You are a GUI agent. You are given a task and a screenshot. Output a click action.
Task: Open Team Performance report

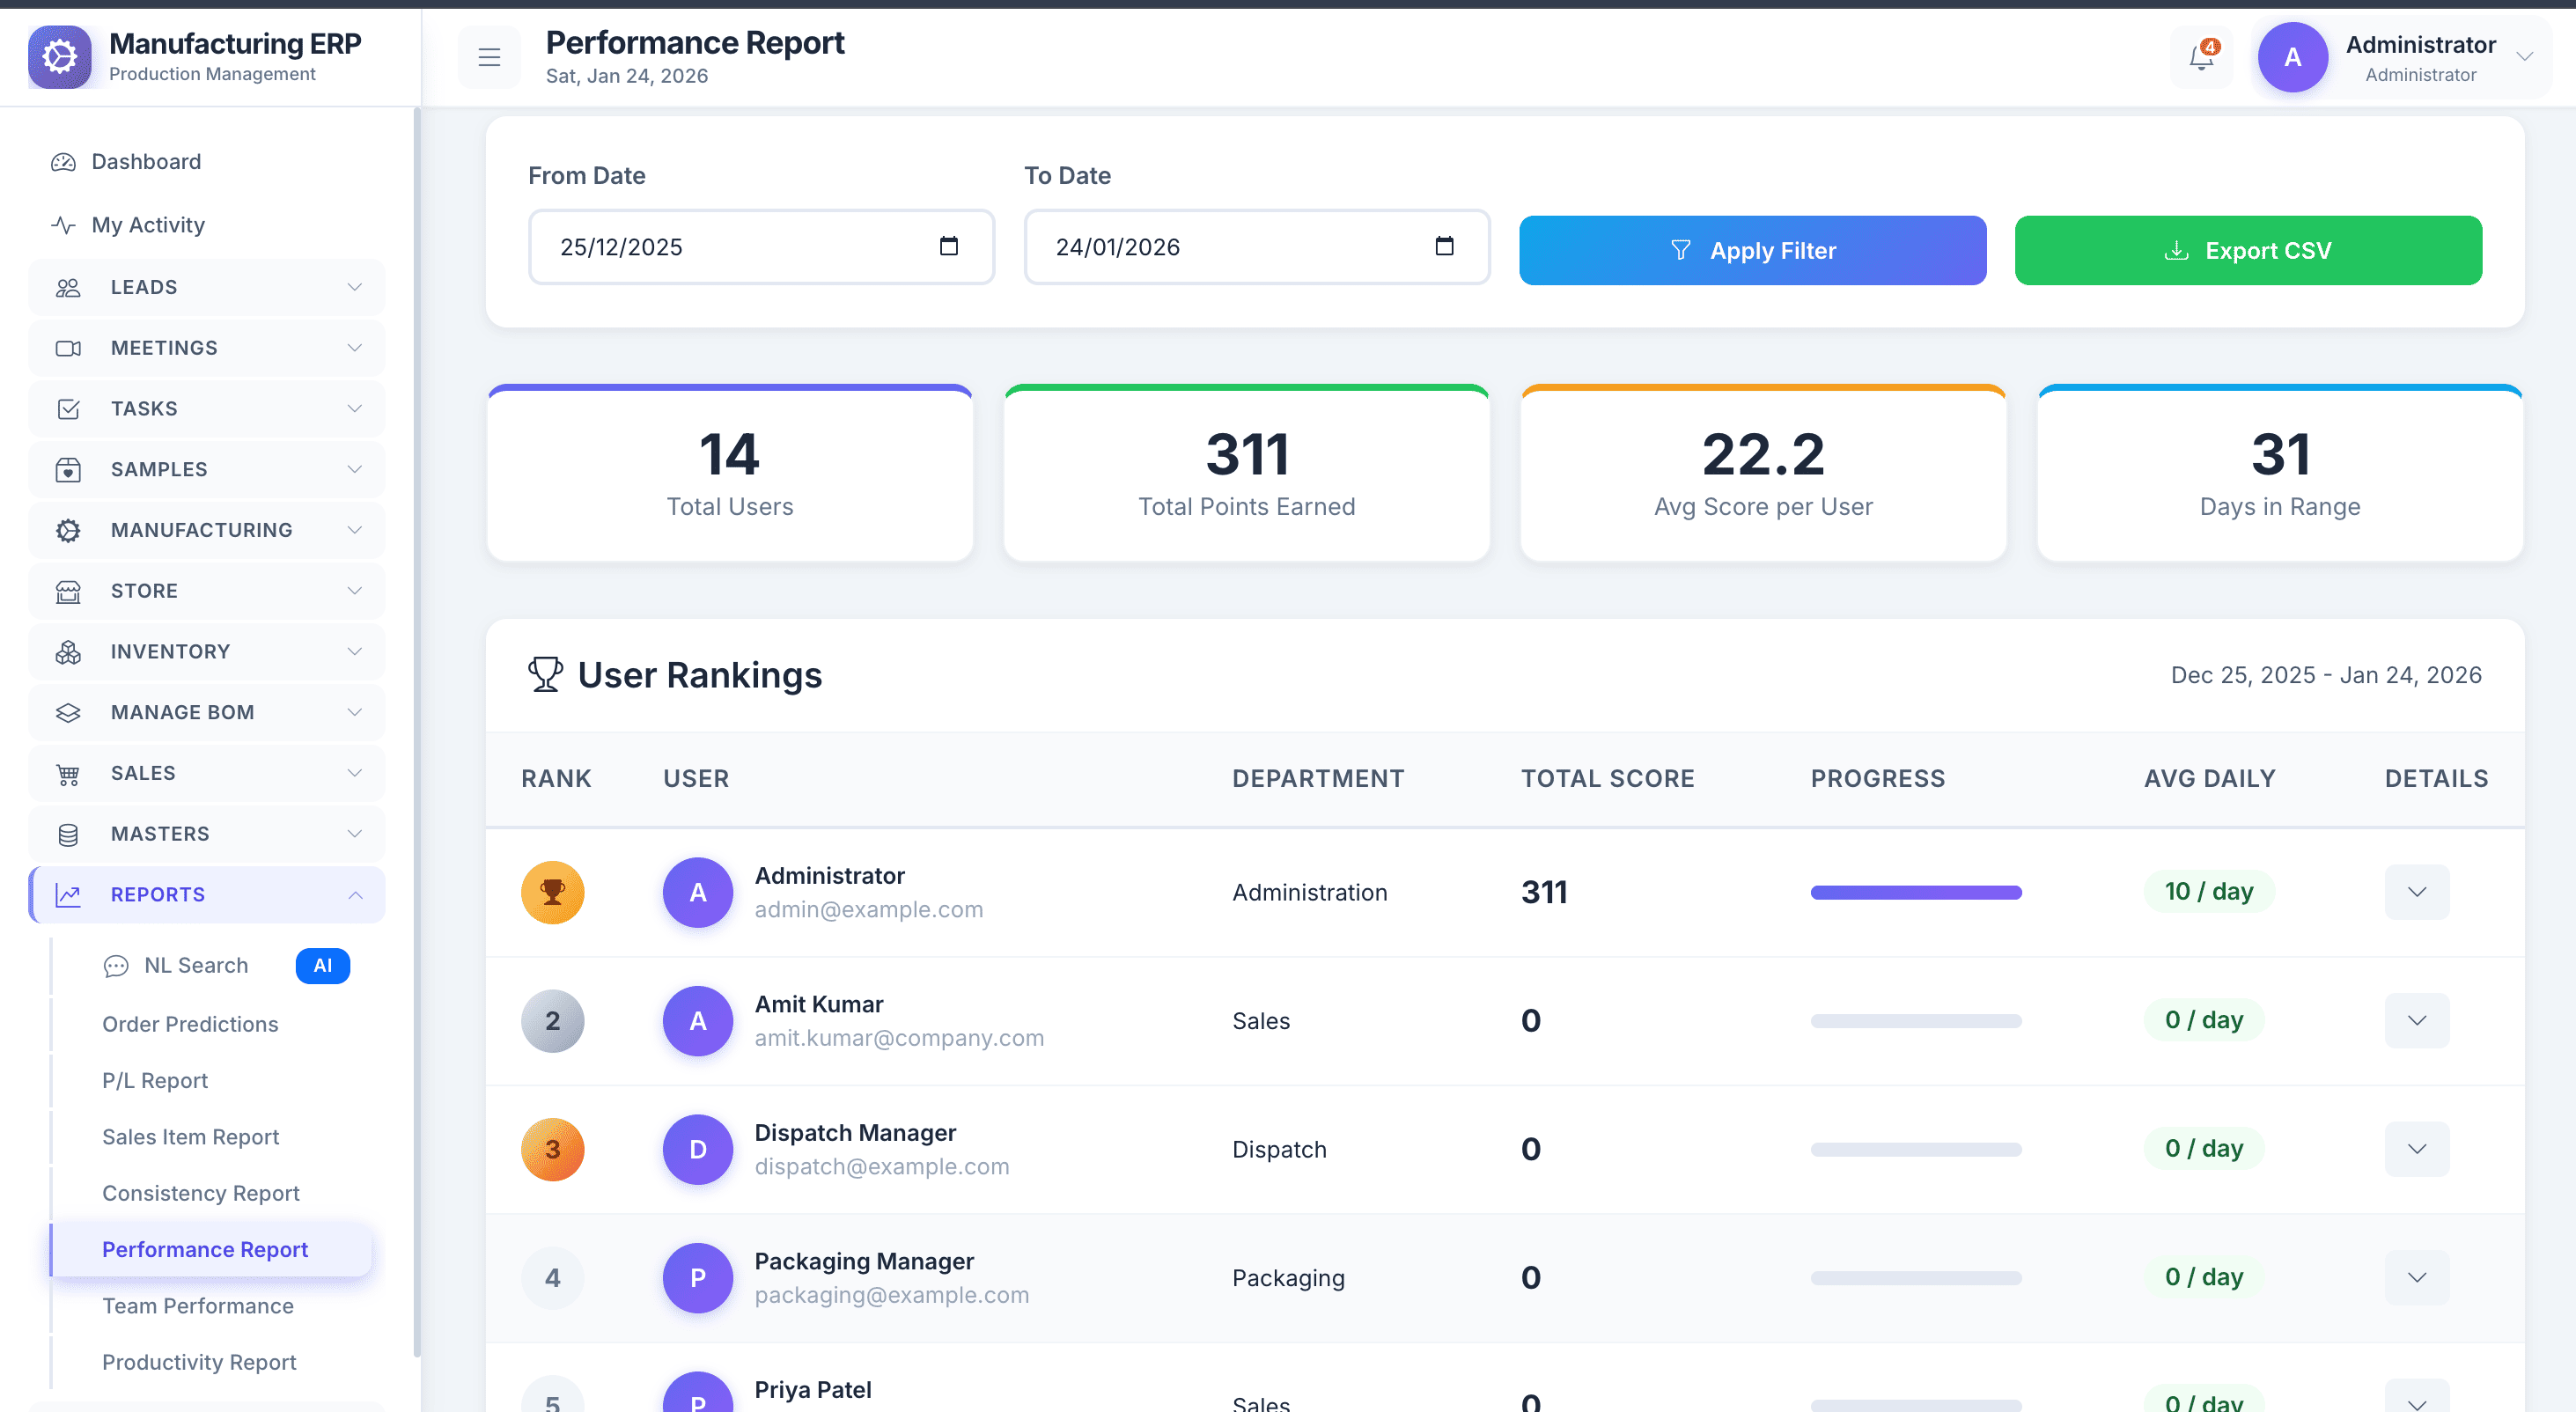point(198,1306)
